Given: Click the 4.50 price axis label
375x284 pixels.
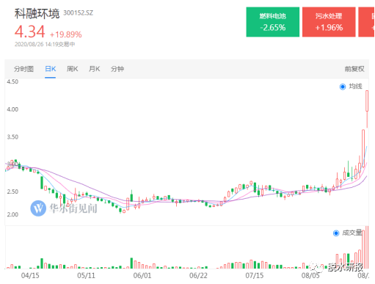Looking at the screenshot, I should tap(12, 81).
